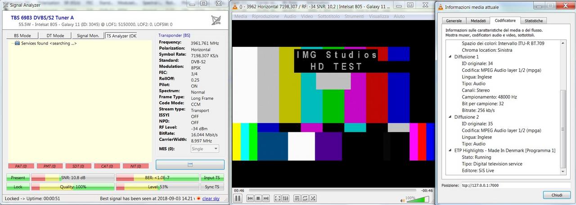
Task: Open VLC Sottotitolo menu
Action: pyautogui.click(x=329, y=16)
